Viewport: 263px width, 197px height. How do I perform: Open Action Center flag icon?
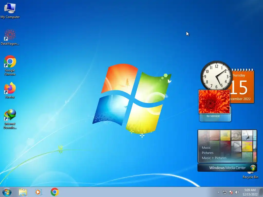click(231, 192)
